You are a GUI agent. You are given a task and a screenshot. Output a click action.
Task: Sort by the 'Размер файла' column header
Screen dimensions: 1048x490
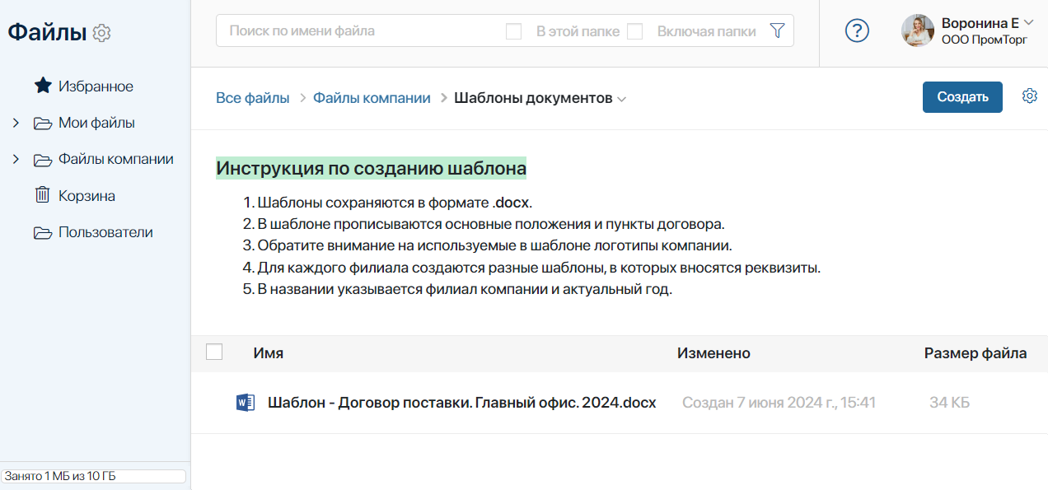(x=975, y=353)
